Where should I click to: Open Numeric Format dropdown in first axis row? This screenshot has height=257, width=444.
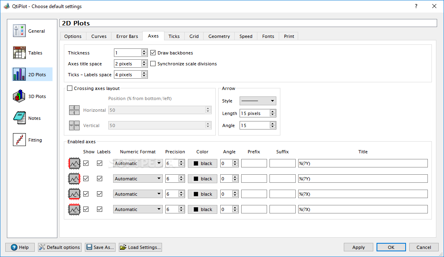[x=138, y=163]
